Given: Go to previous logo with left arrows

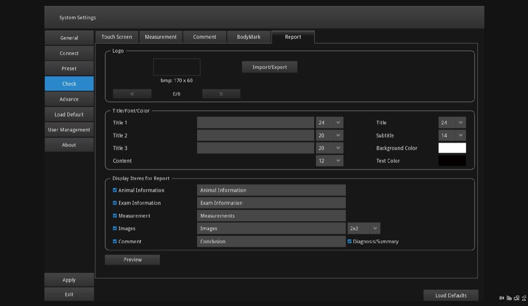Looking at the screenshot, I should pos(132,94).
